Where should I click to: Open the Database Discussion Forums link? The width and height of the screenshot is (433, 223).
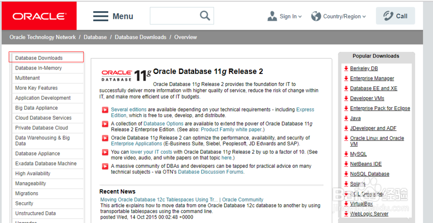click(211, 172)
